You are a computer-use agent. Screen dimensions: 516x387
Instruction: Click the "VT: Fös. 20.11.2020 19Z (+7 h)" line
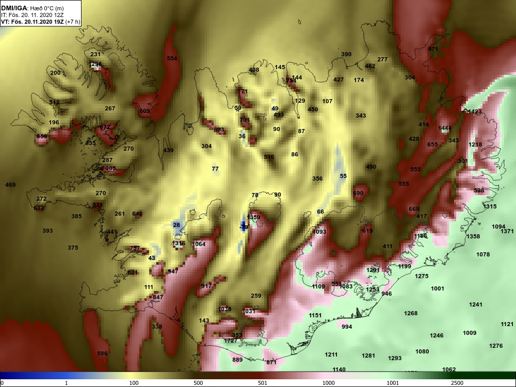click(40, 22)
